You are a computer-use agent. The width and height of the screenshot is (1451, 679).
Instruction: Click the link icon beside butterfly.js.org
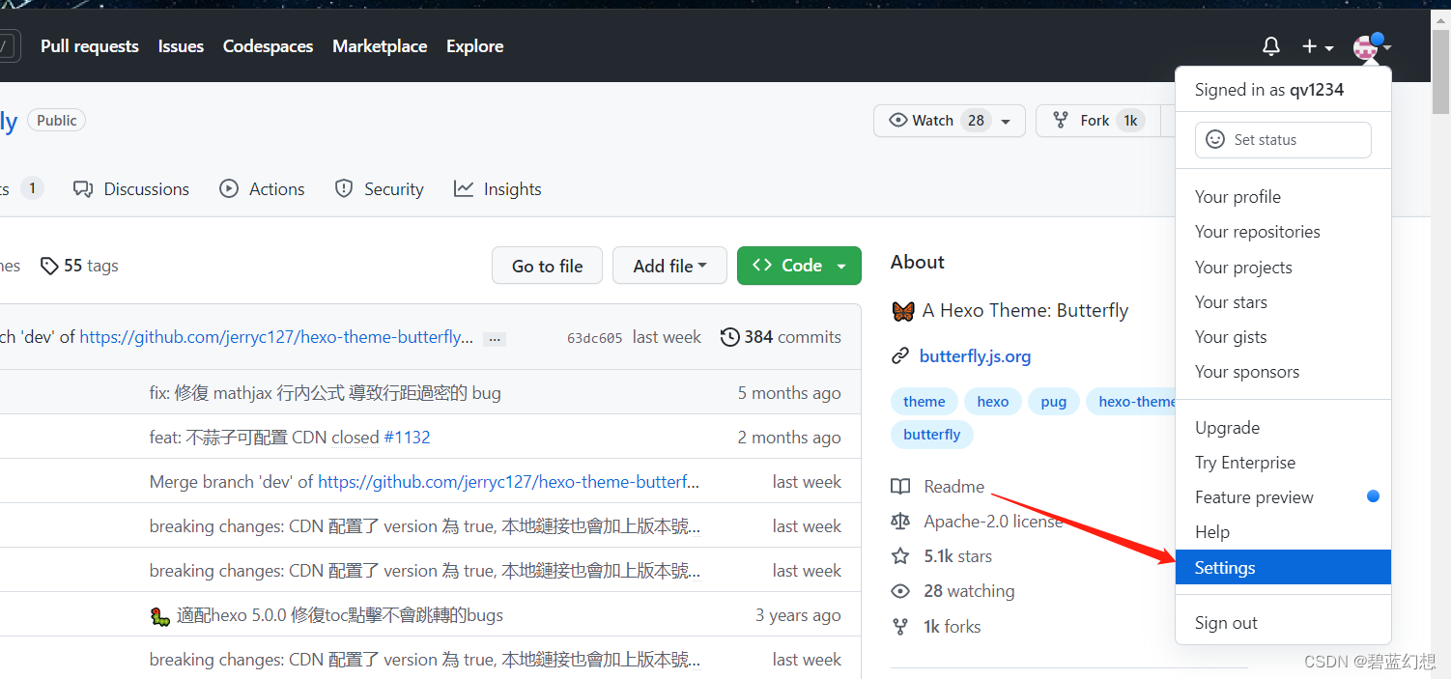[x=900, y=356]
